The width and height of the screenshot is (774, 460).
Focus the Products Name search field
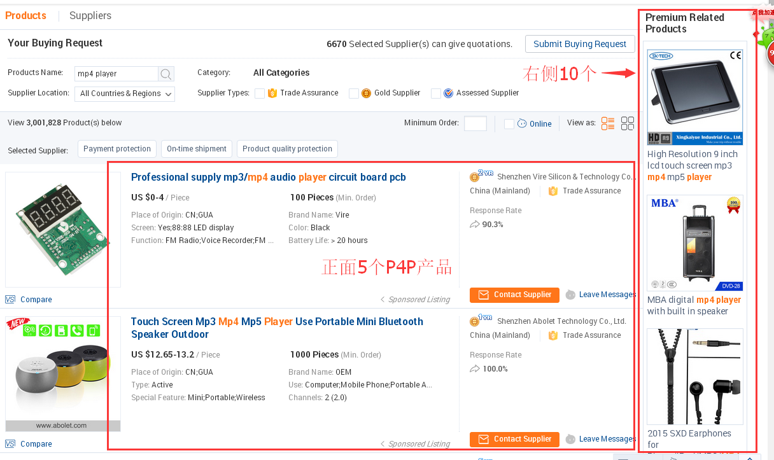click(117, 74)
